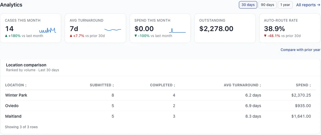Screen dimensions: 321x135
Task: Click Maitland spend $1,641.00
Action: pyautogui.click(x=301, y=116)
